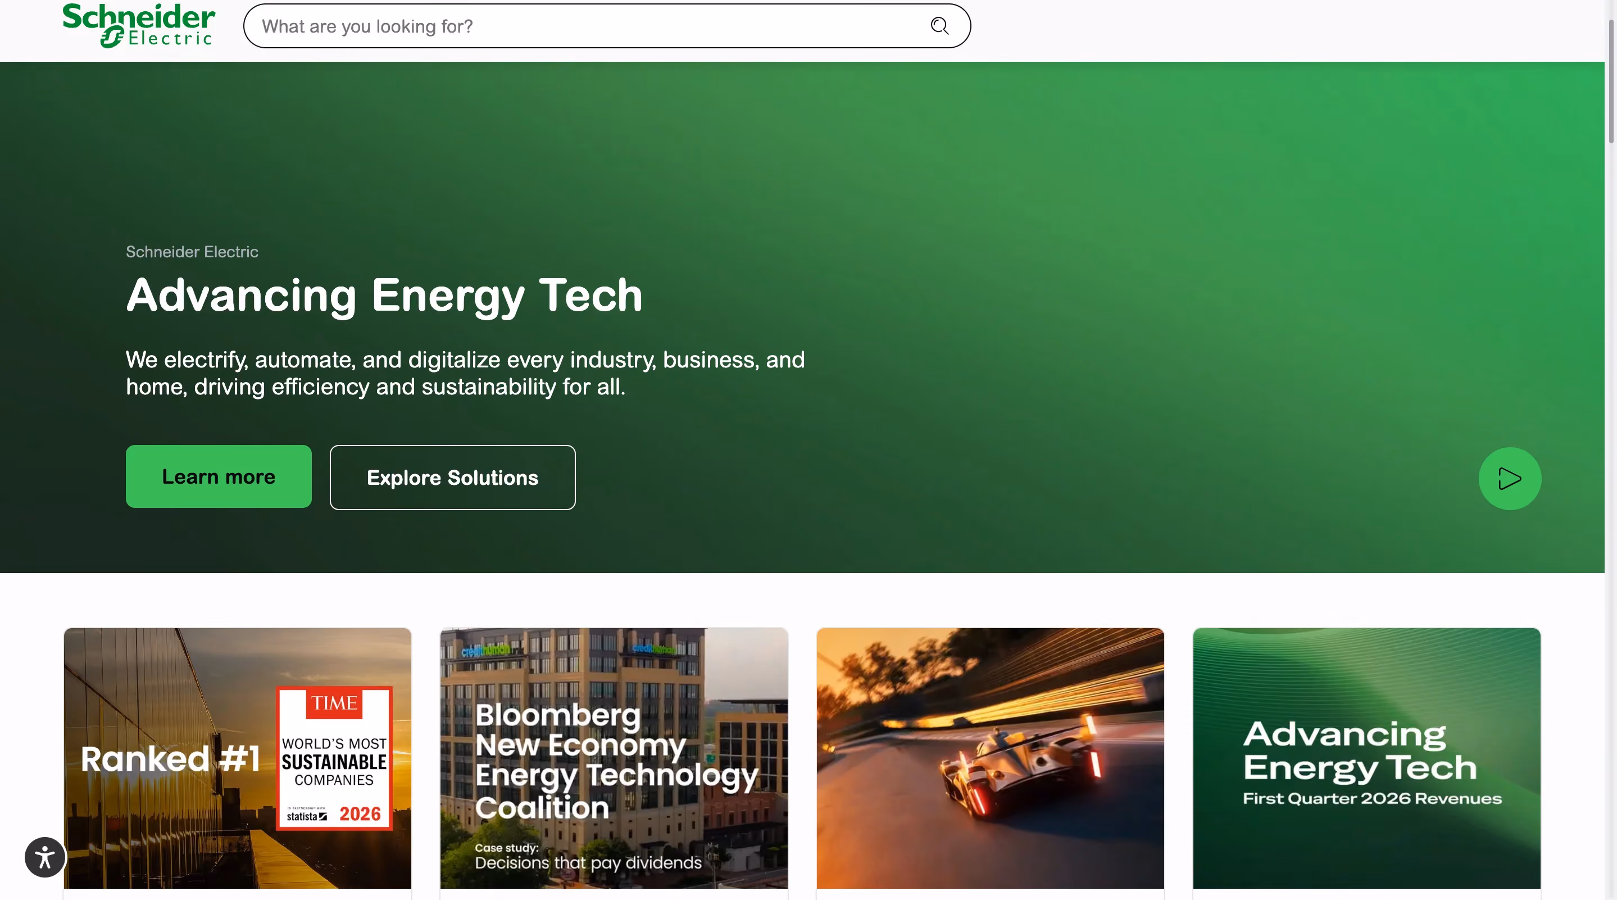Viewport: 1617px width, 900px height.
Task: Open the First Quarter 2026 Revenues card
Action: 1366,758
